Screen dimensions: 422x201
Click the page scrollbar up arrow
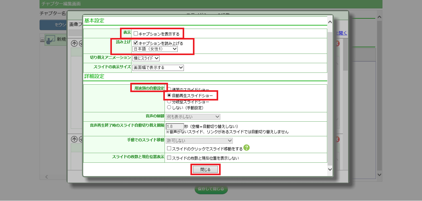pos(379,17)
